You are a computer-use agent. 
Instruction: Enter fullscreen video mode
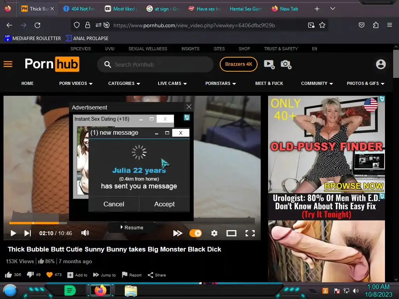[x=250, y=233]
